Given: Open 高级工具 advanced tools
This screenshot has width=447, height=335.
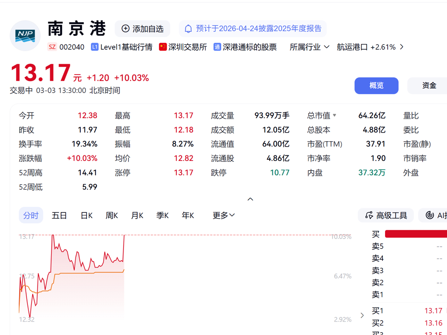Looking at the screenshot, I should click(386, 215).
